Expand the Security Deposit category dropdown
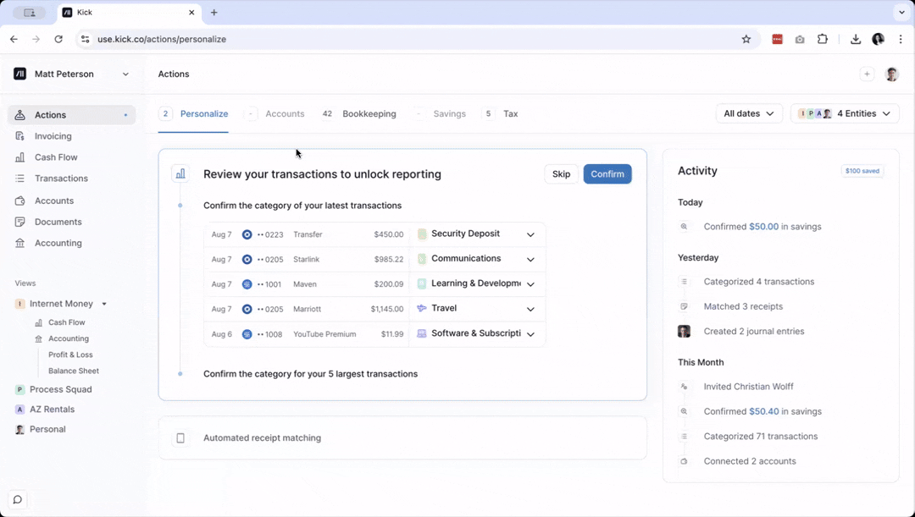This screenshot has height=517, width=915. click(x=530, y=234)
